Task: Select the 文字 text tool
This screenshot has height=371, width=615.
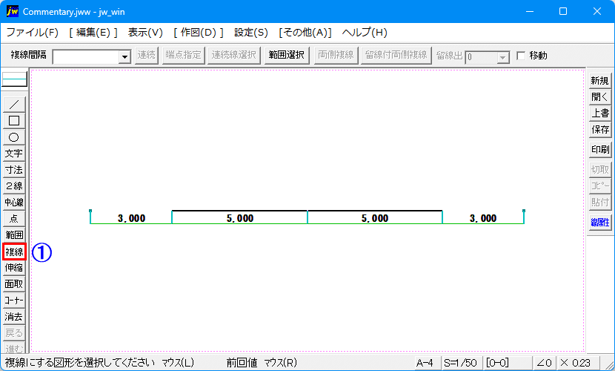Action: [14, 154]
